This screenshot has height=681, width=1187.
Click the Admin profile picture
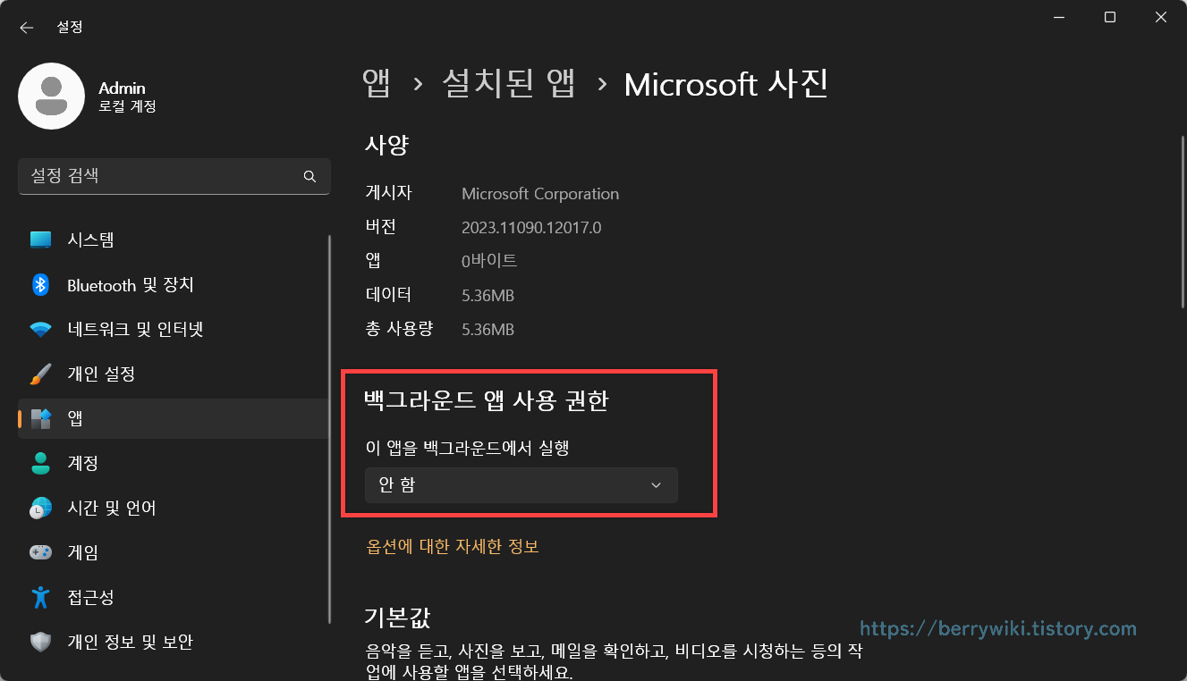(x=51, y=96)
